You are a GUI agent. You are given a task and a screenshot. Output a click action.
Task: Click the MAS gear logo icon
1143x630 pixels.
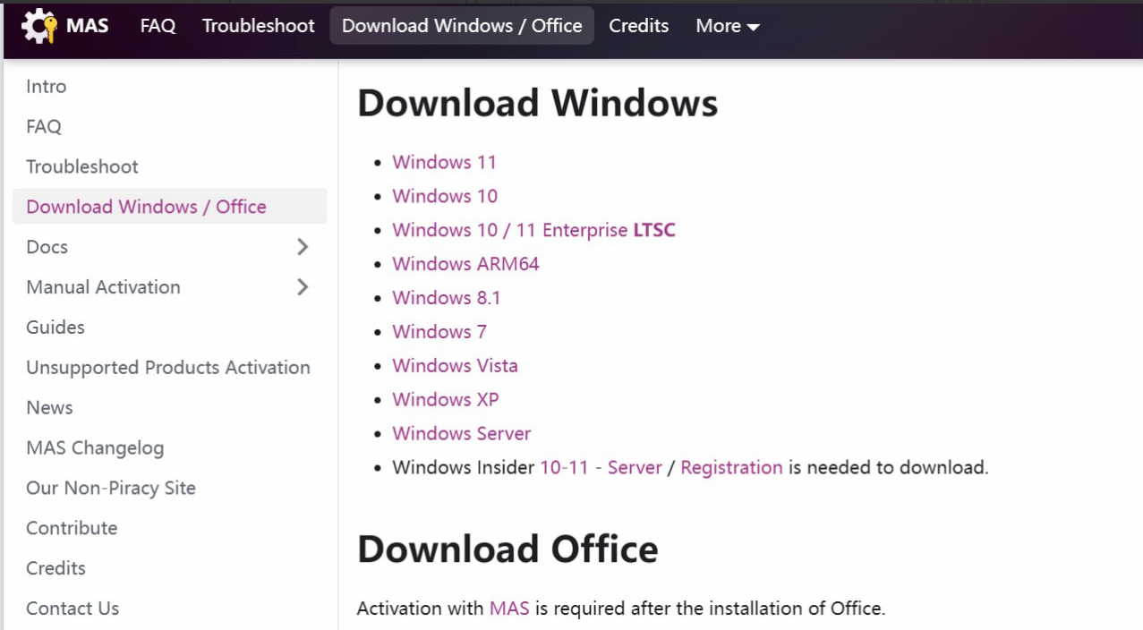(39, 26)
